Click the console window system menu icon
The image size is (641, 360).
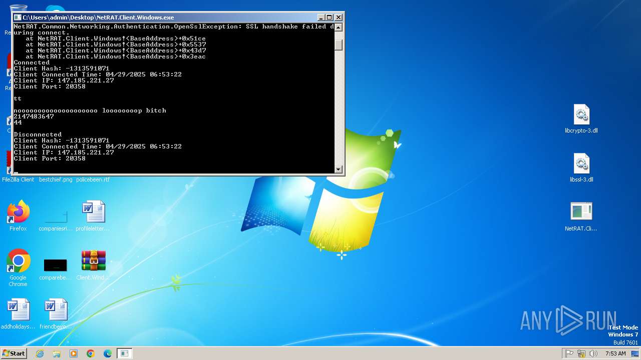click(18, 17)
